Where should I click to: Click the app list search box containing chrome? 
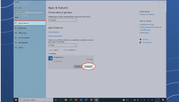[x=63, y=45]
